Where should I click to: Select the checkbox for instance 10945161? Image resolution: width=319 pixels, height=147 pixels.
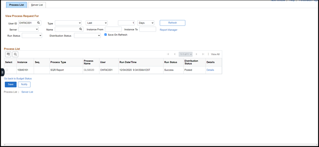click(7, 70)
